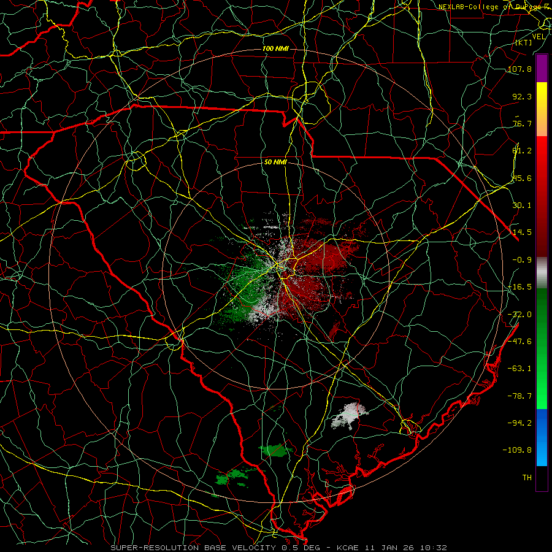Click the [KT] units label
The width and height of the screenshot is (552, 552).
(524, 42)
